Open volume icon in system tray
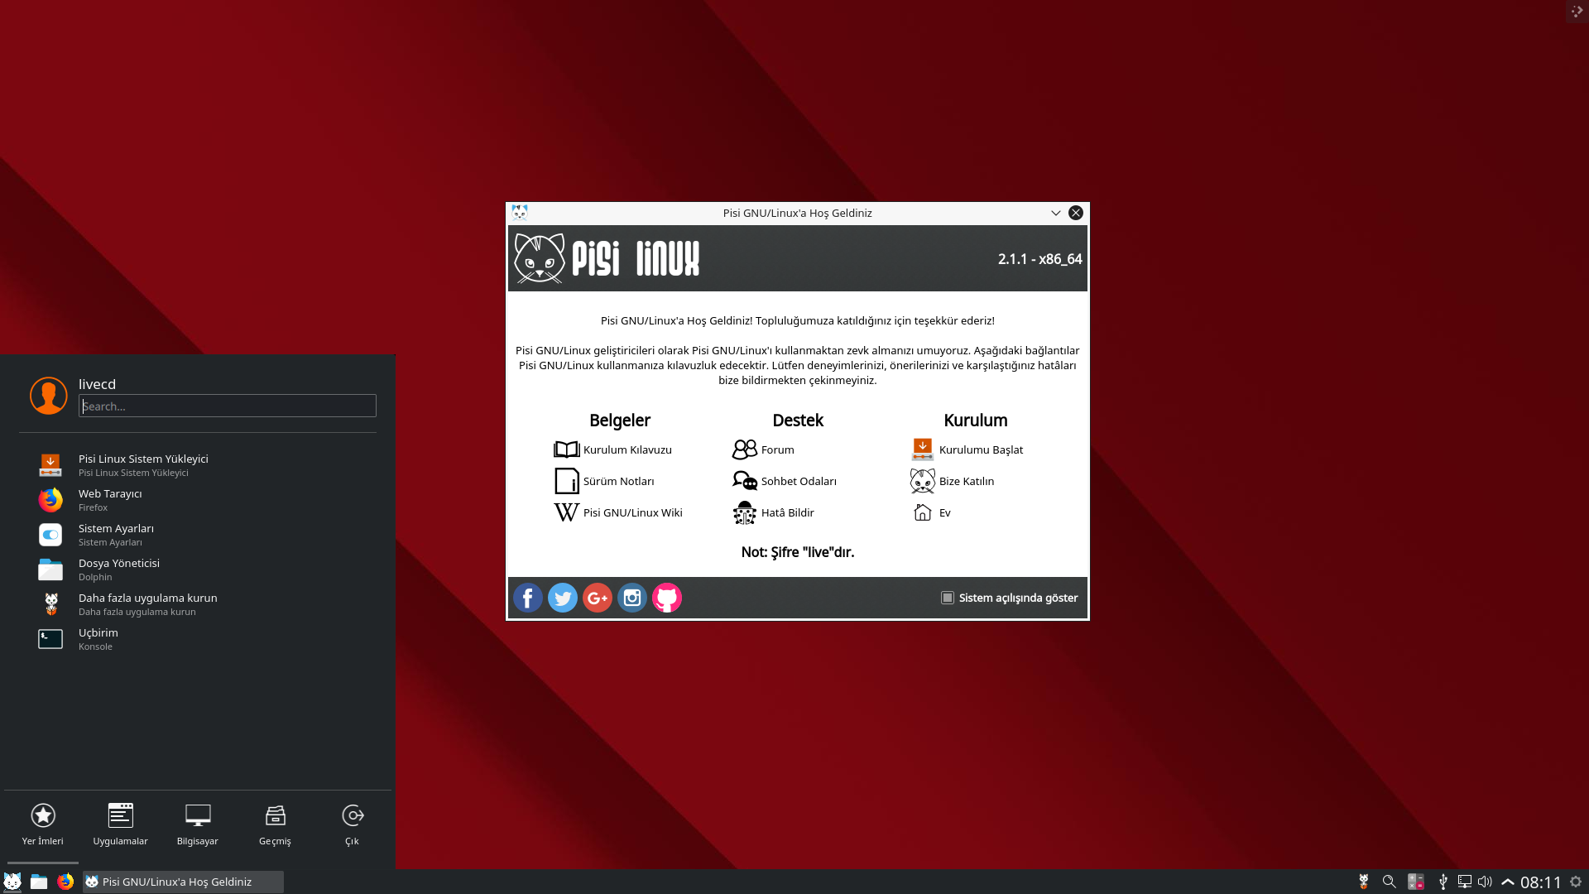 1486,882
